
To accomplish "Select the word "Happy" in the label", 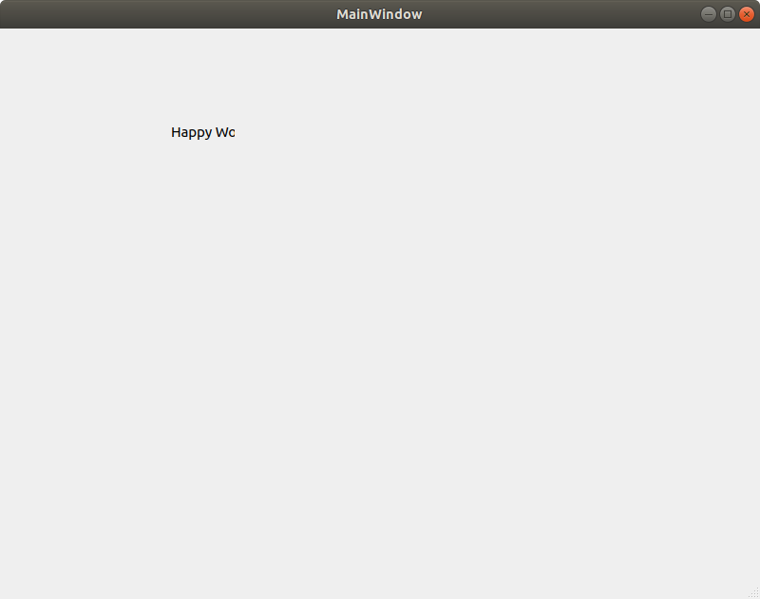I will click(x=191, y=132).
